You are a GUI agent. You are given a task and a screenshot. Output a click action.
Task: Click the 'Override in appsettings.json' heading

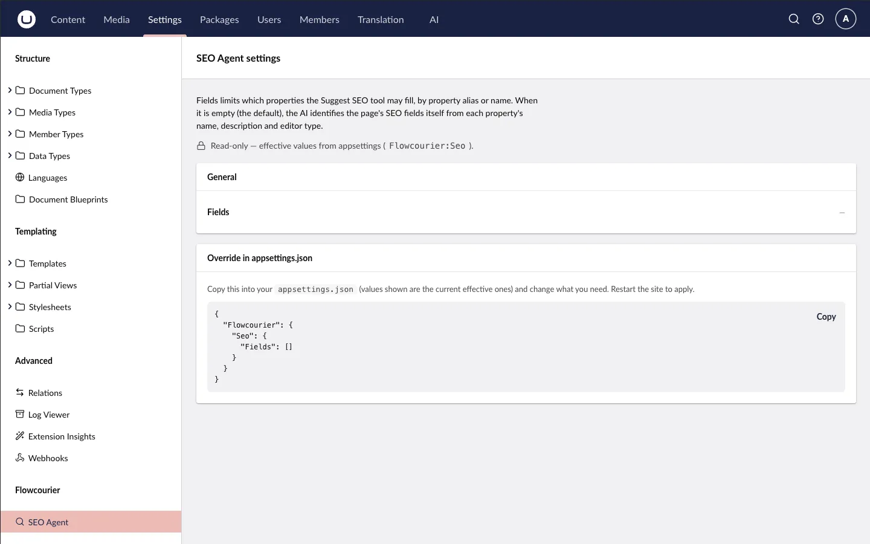[x=260, y=258]
